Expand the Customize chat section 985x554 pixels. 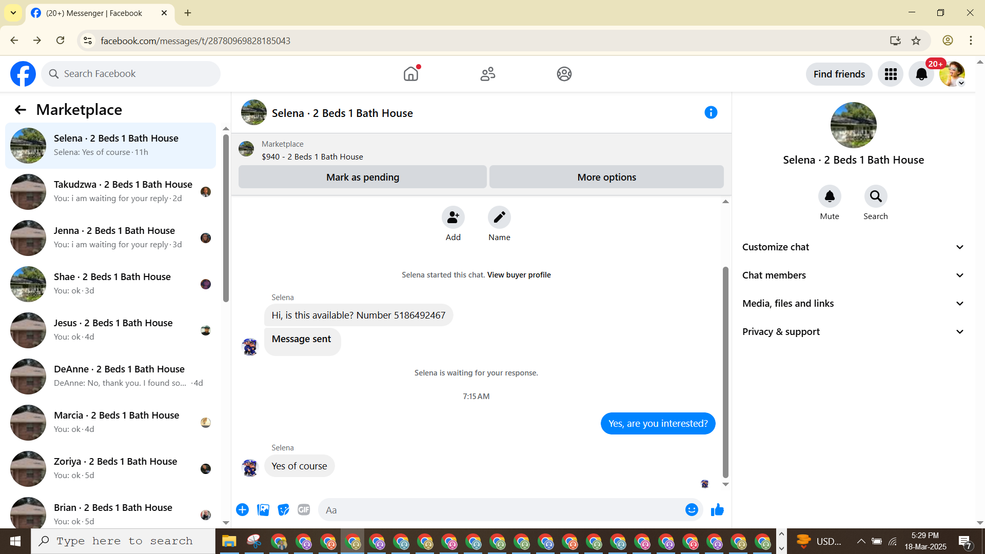tap(853, 247)
